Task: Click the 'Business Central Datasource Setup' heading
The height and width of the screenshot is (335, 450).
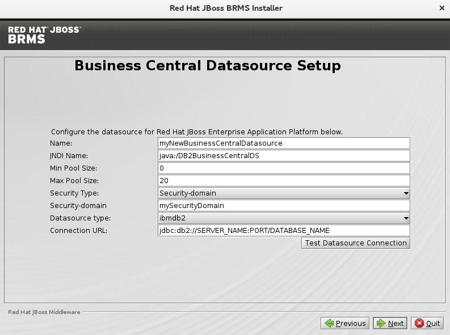Action: coord(208,66)
